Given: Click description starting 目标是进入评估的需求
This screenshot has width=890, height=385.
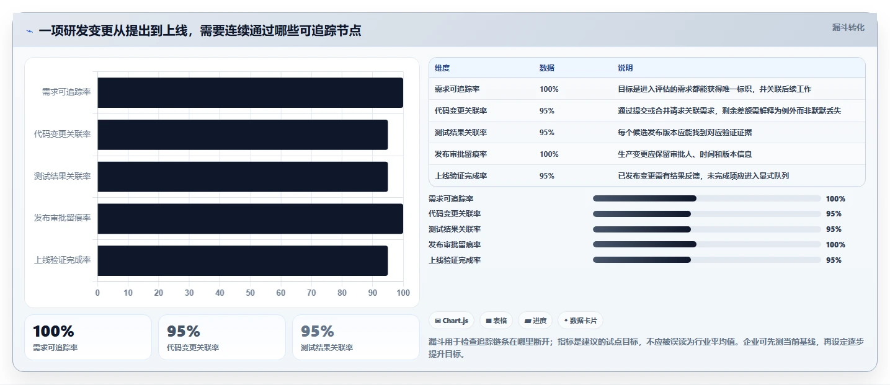Looking at the screenshot, I should pos(714,89).
